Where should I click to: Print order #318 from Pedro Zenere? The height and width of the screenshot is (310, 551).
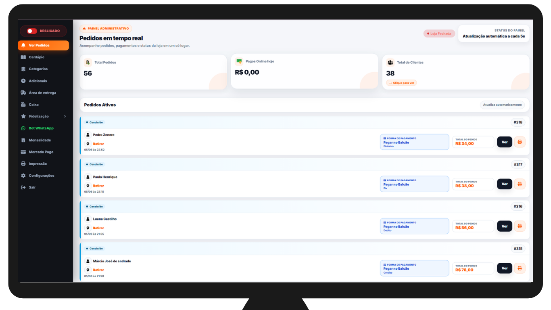pos(520,142)
